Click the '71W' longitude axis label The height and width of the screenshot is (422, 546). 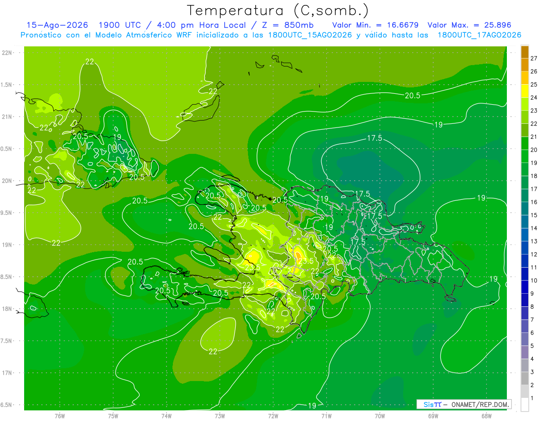326,416
